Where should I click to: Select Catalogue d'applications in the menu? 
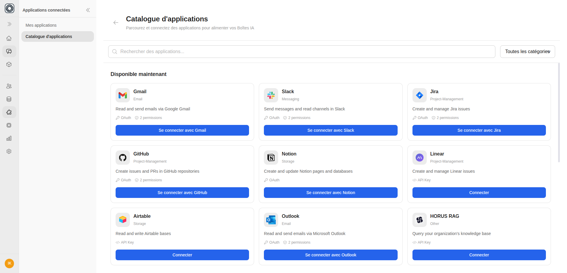coord(49,36)
